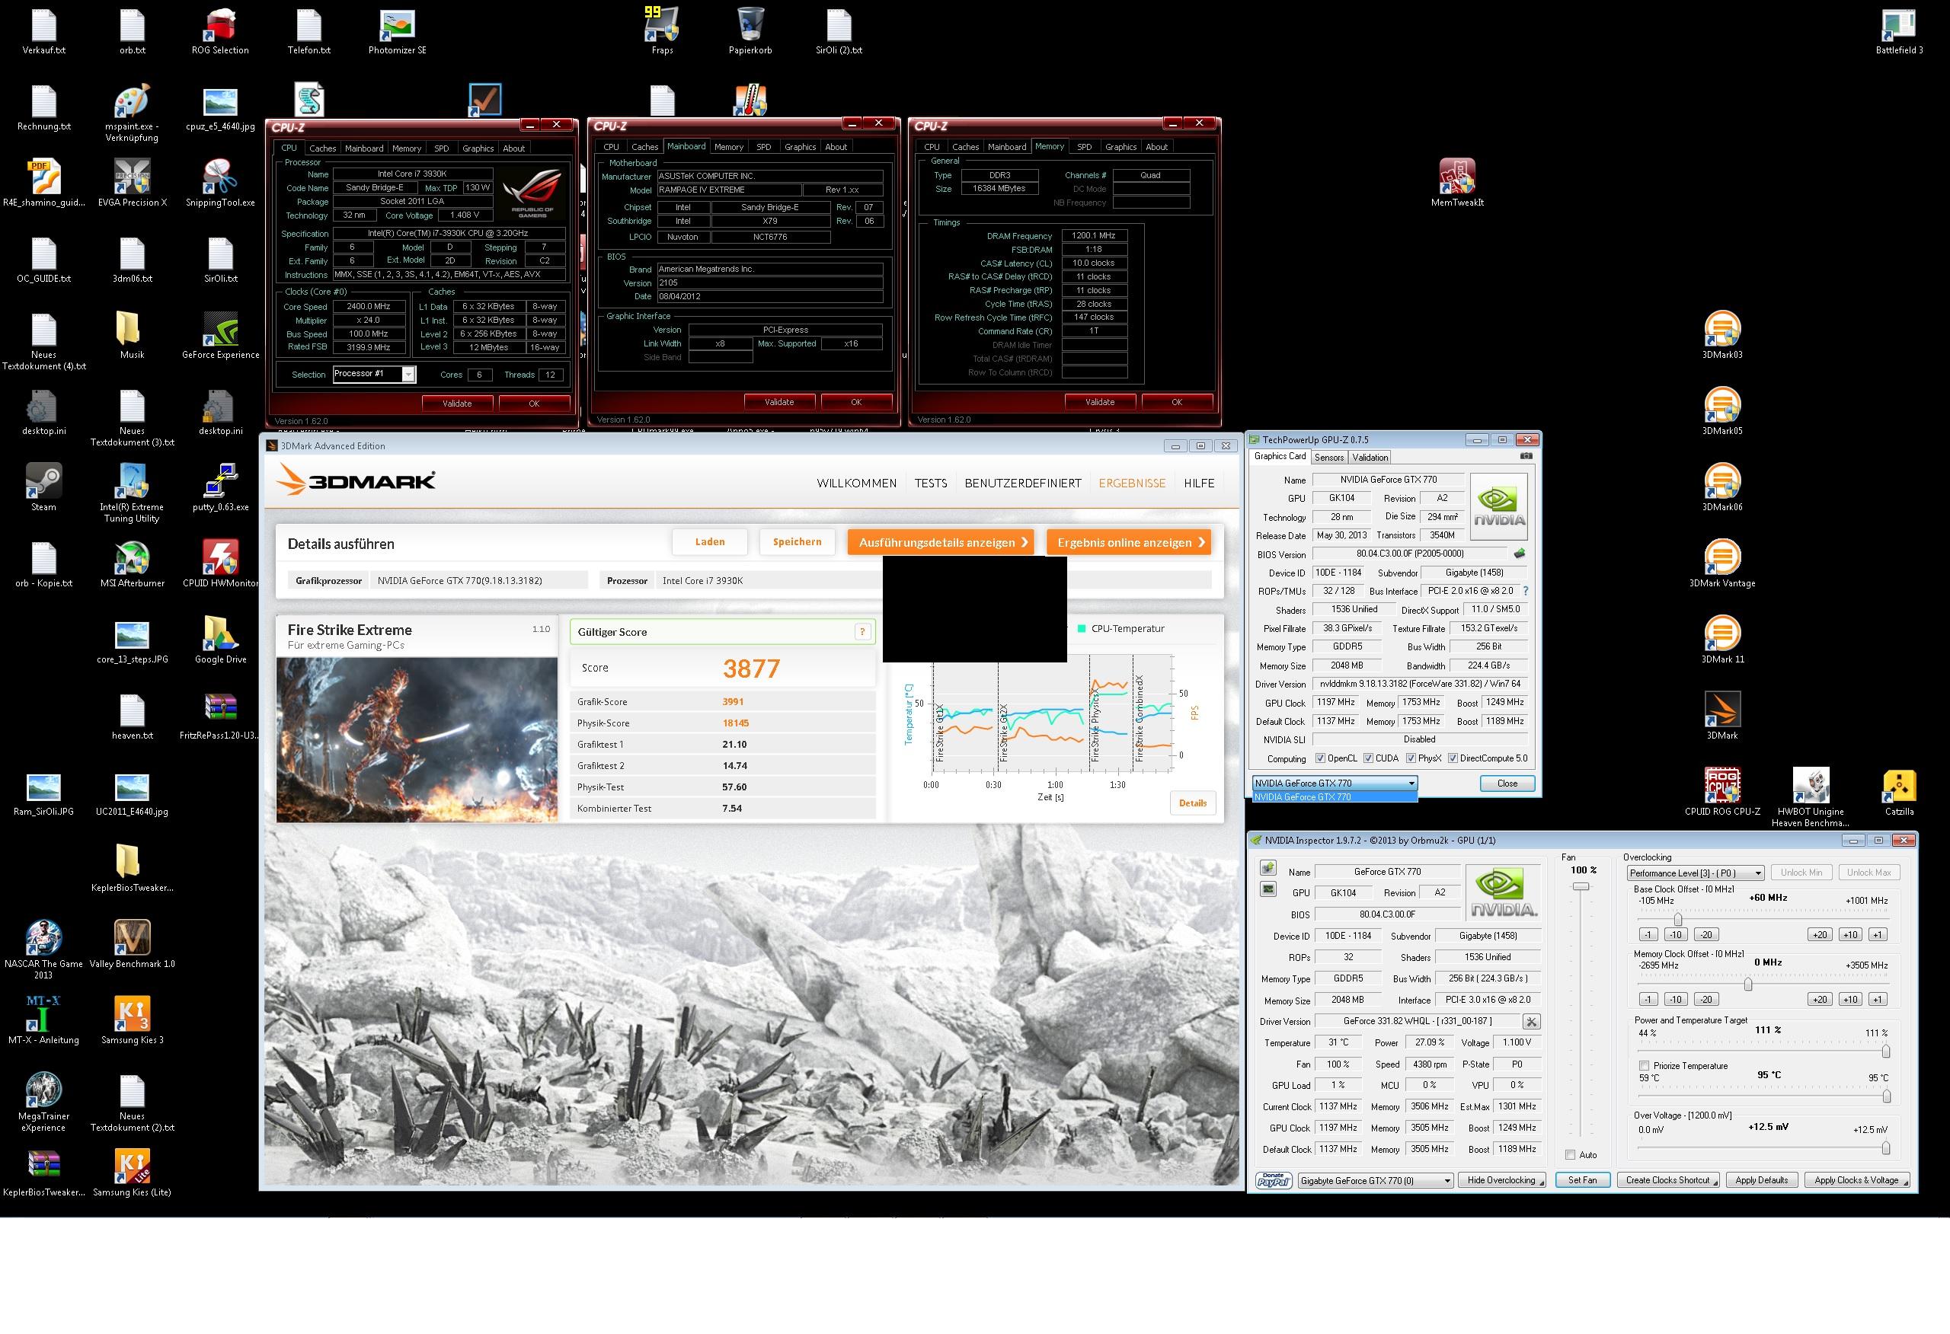Click the Details button under the graph
This screenshot has height=1334, width=1950.
(x=1192, y=803)
